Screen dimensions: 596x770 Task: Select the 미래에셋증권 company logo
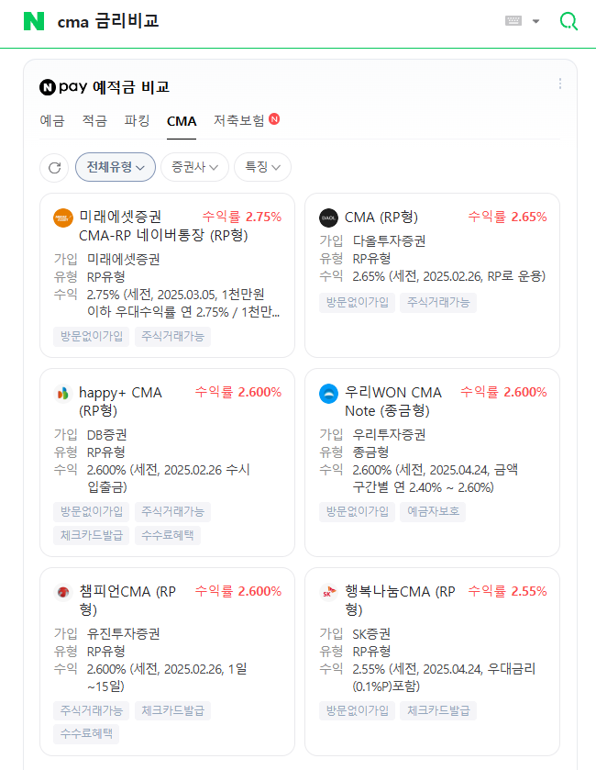coord(62,218)
